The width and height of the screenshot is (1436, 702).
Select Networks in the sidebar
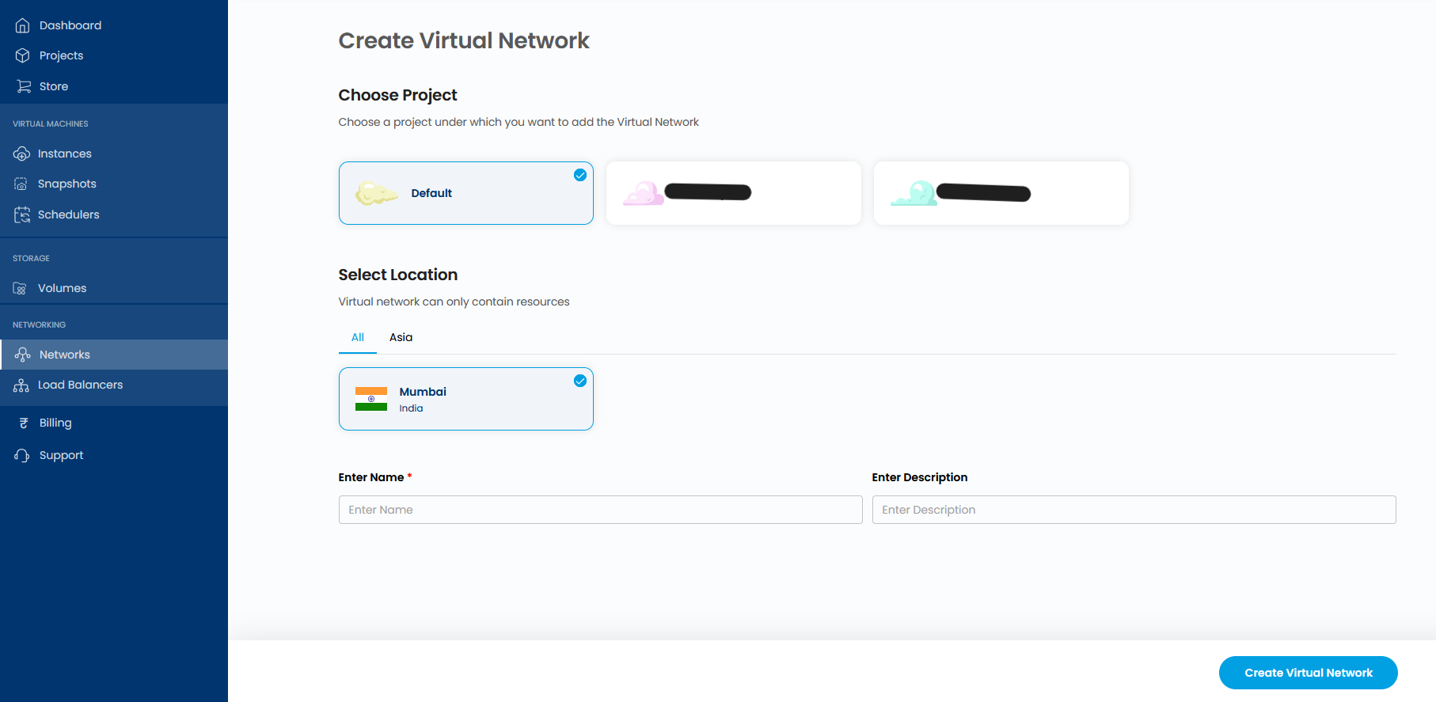[x=114, y=355]
